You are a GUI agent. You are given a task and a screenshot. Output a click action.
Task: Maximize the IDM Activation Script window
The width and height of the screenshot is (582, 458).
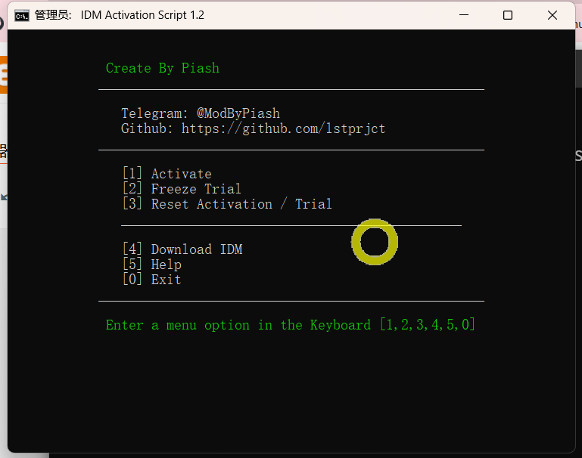pyautogui.click(x=507, y=15)
